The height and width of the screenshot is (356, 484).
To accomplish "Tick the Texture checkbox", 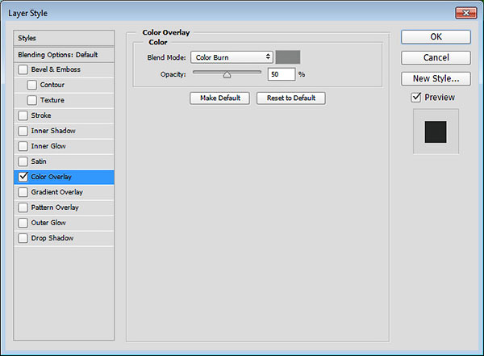I will 31,100.
